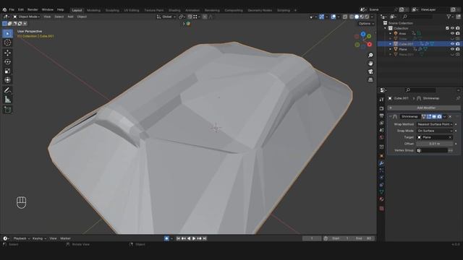Toggle visibility eye for Cube.001
Screen dimensions: 463x260
click(452, 44)
